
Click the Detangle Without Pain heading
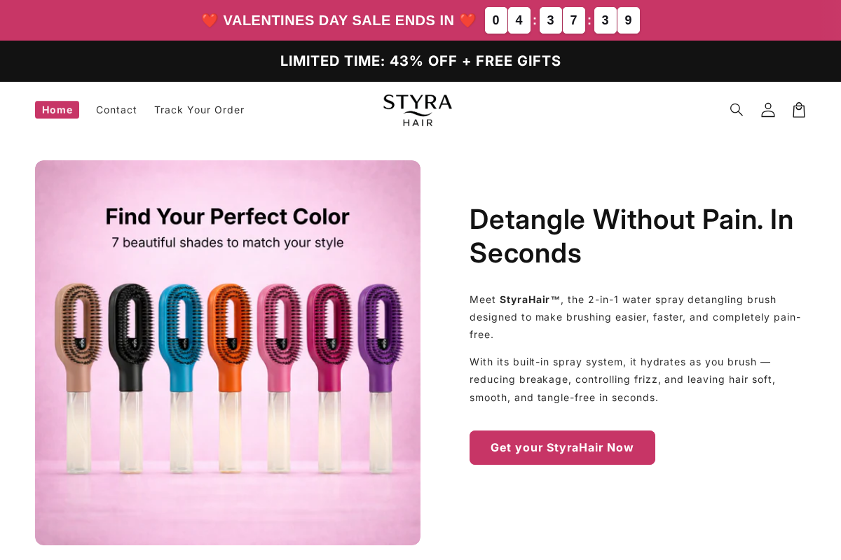[631, 237]
